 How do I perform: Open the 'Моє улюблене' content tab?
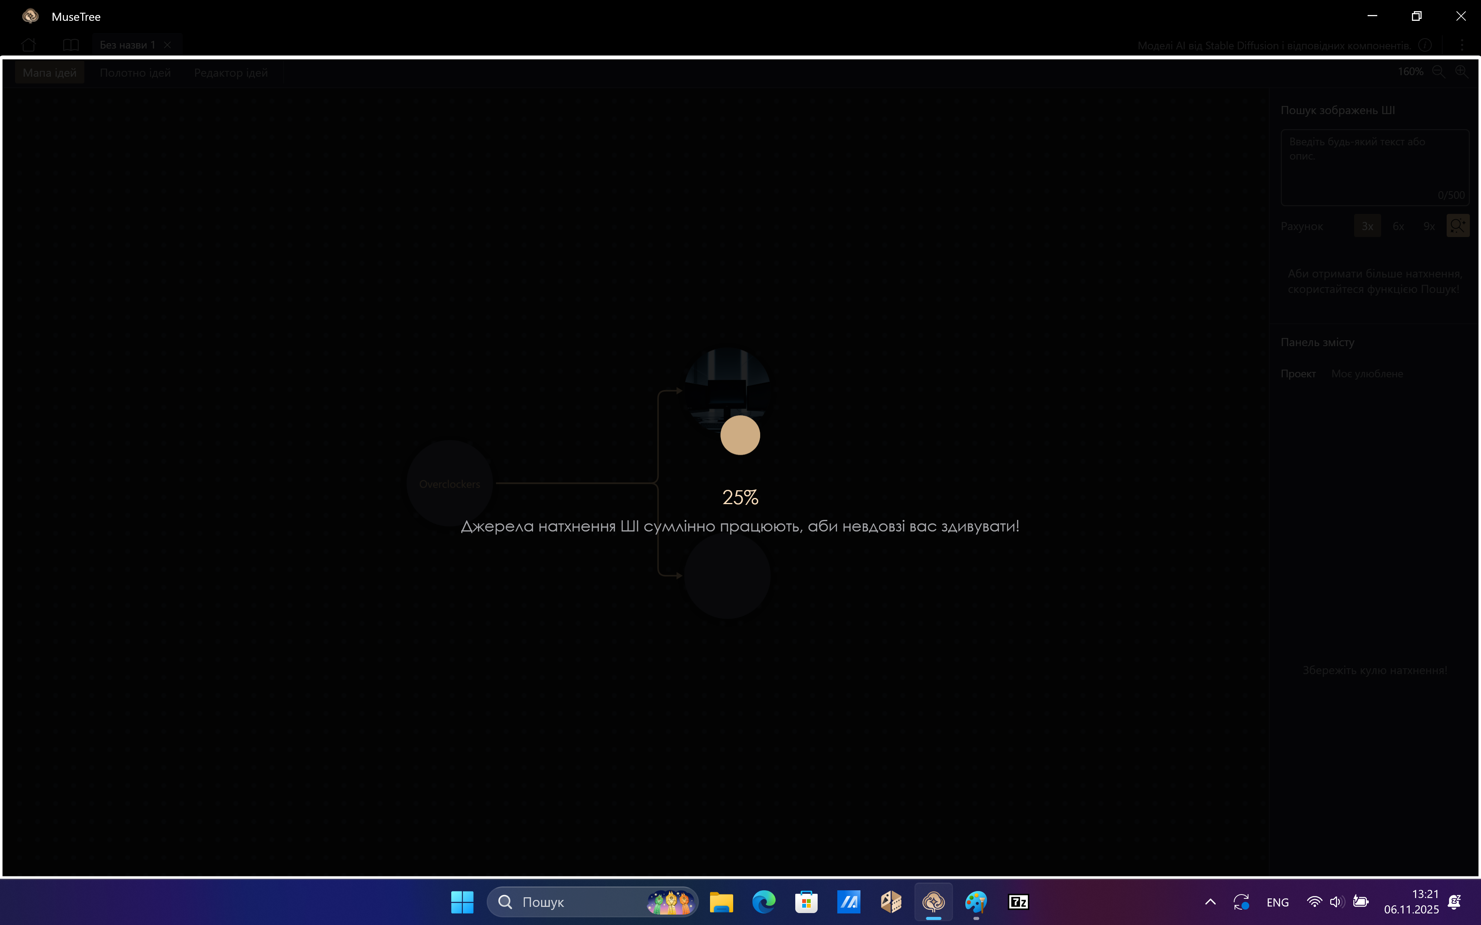coord(1367,374)
